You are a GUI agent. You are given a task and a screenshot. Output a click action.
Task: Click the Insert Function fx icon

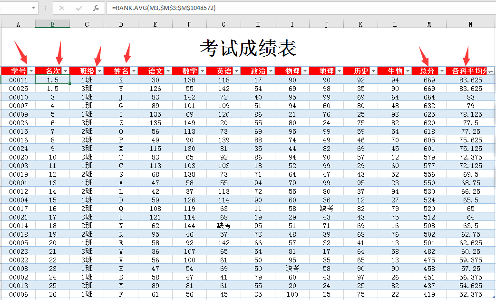[x=96, y=8]
